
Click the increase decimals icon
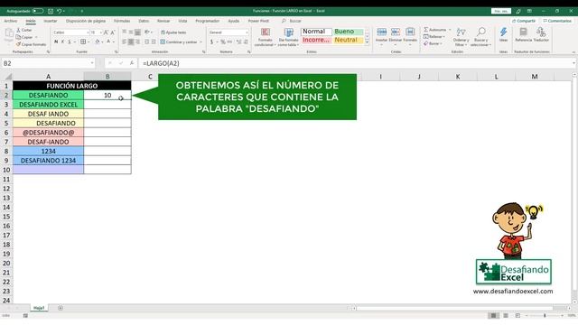(x=238, y=42)
